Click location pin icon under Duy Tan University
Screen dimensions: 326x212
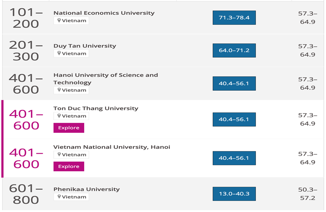(59, 53)
